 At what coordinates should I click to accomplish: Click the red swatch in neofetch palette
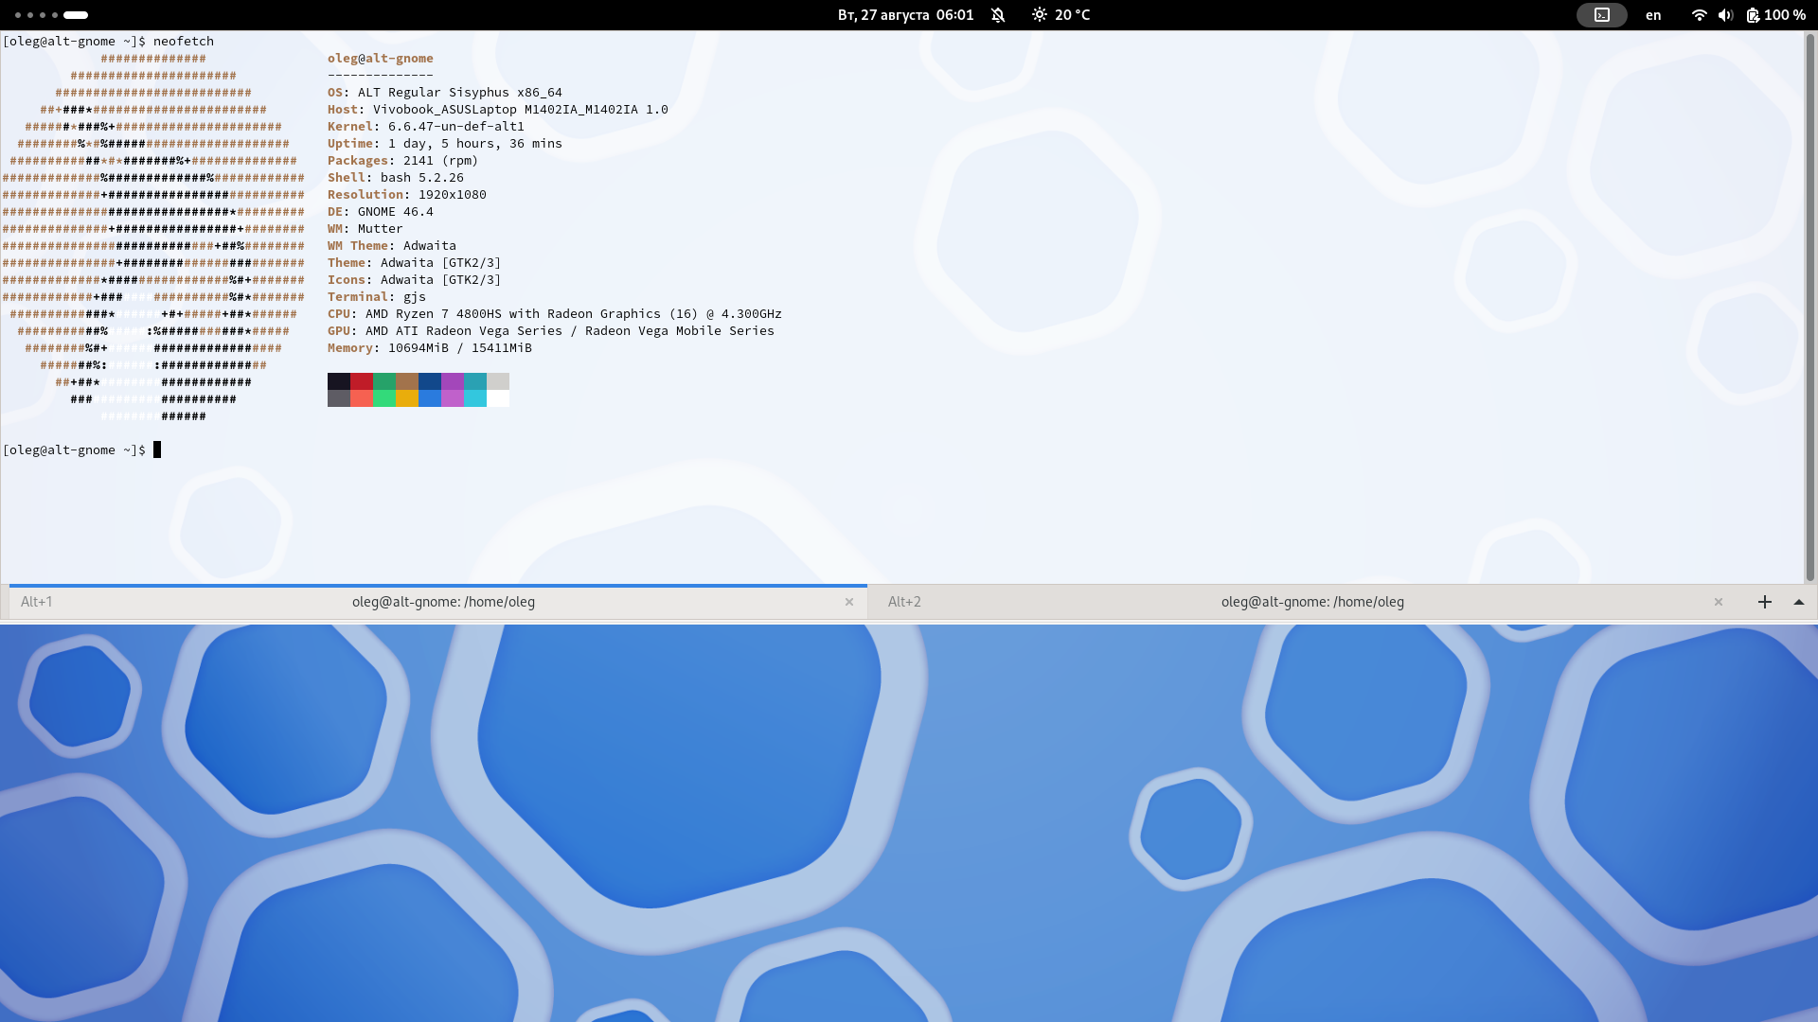pos(362,381)
